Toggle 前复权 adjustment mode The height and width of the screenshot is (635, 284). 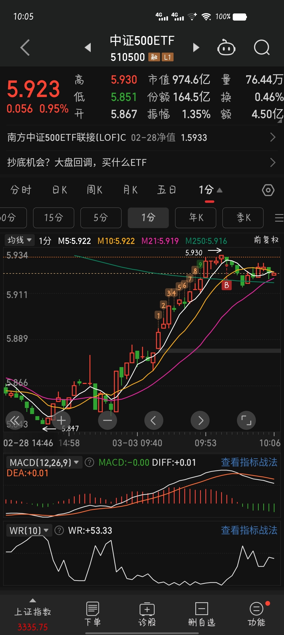pos(266,240)
